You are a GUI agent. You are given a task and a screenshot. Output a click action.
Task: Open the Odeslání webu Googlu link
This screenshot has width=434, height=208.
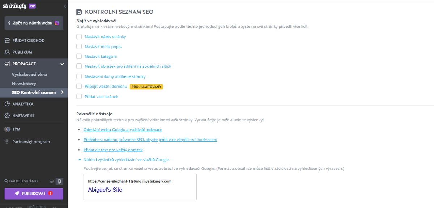pyautogui.click(x=123, y=129)
